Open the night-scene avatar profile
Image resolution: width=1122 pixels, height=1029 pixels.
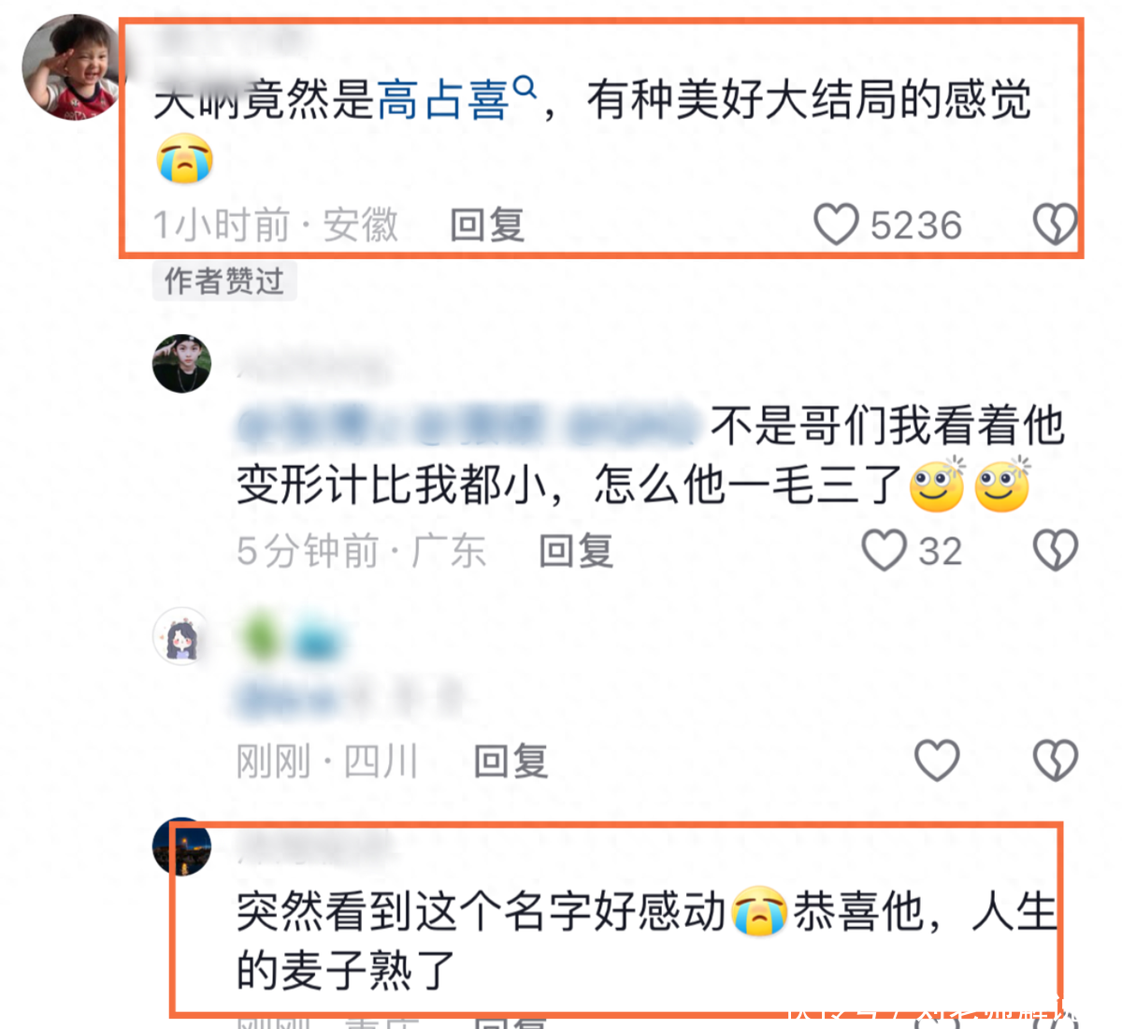[x=181, y=847]
